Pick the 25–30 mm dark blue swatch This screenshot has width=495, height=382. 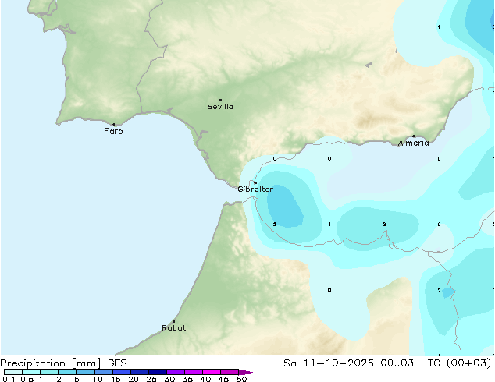157,372
